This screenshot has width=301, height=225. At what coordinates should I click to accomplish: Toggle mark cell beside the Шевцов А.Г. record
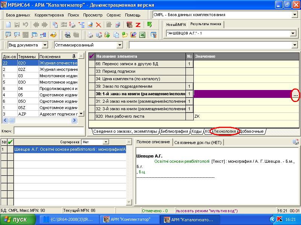point(10,149)
